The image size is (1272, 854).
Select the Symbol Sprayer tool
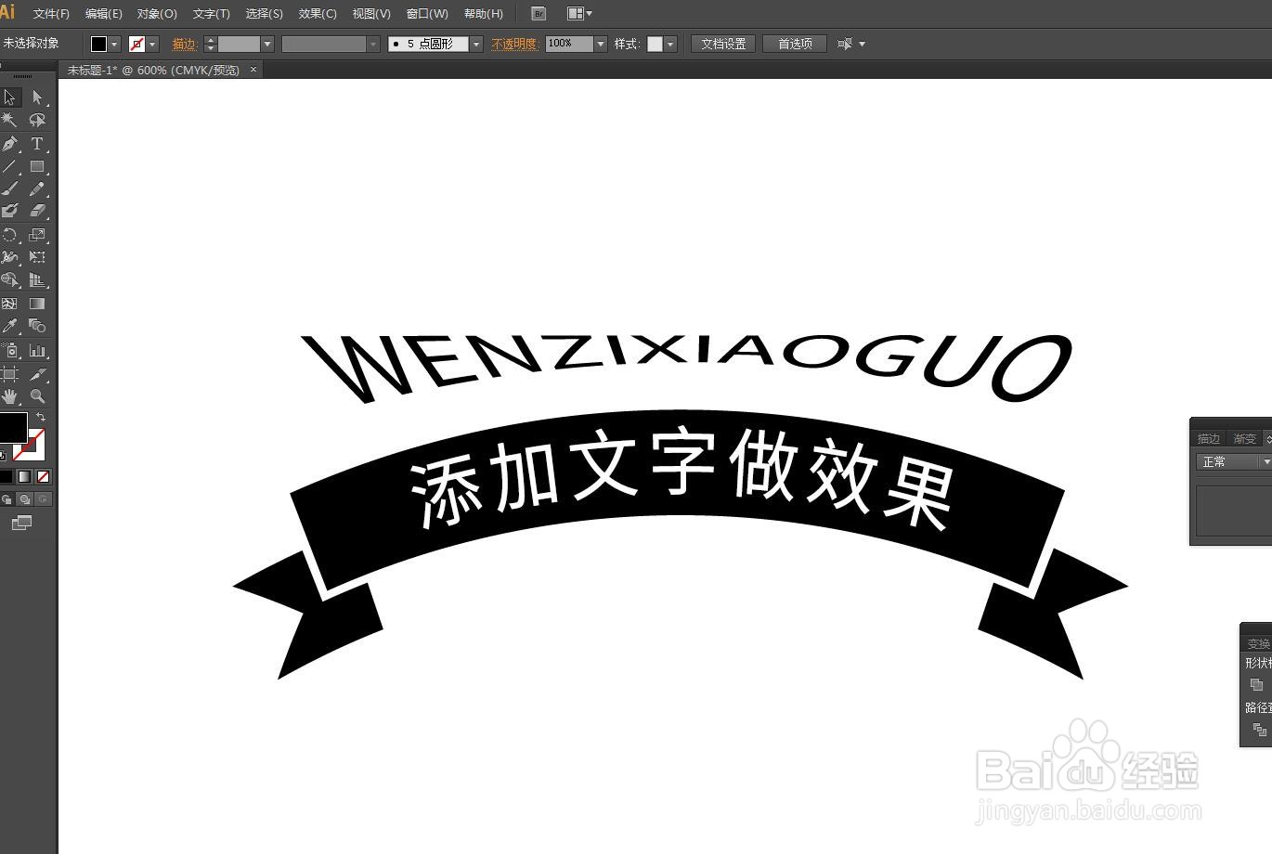point(10,350)
